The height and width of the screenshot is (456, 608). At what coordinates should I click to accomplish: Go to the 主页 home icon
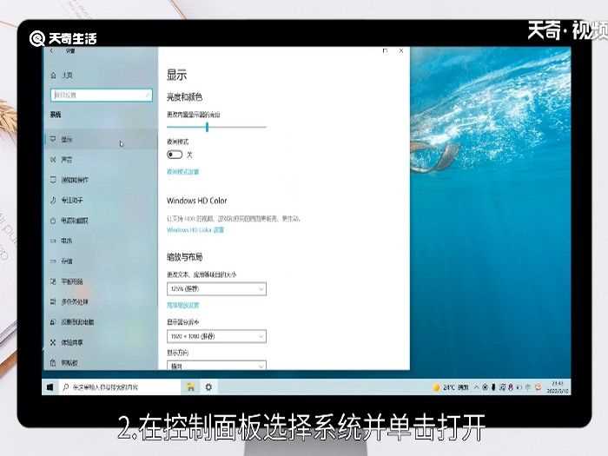(54, 76)
